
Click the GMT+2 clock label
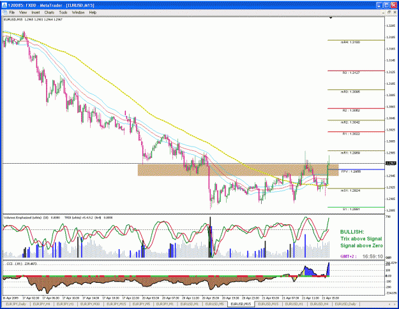point(348,257)
